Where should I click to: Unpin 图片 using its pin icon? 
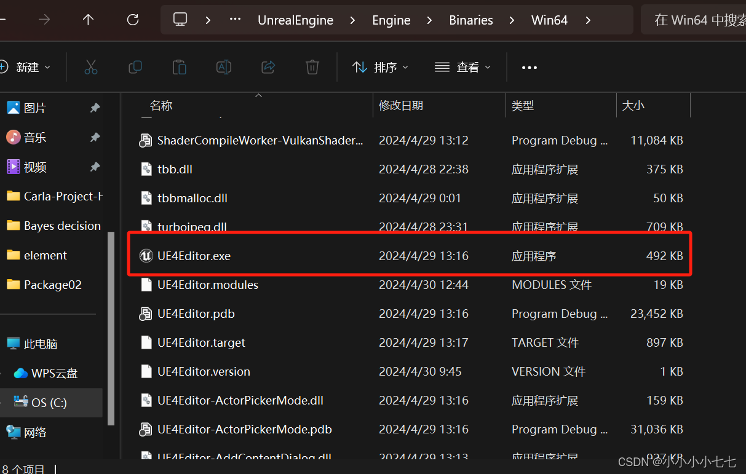coord(95,108)
